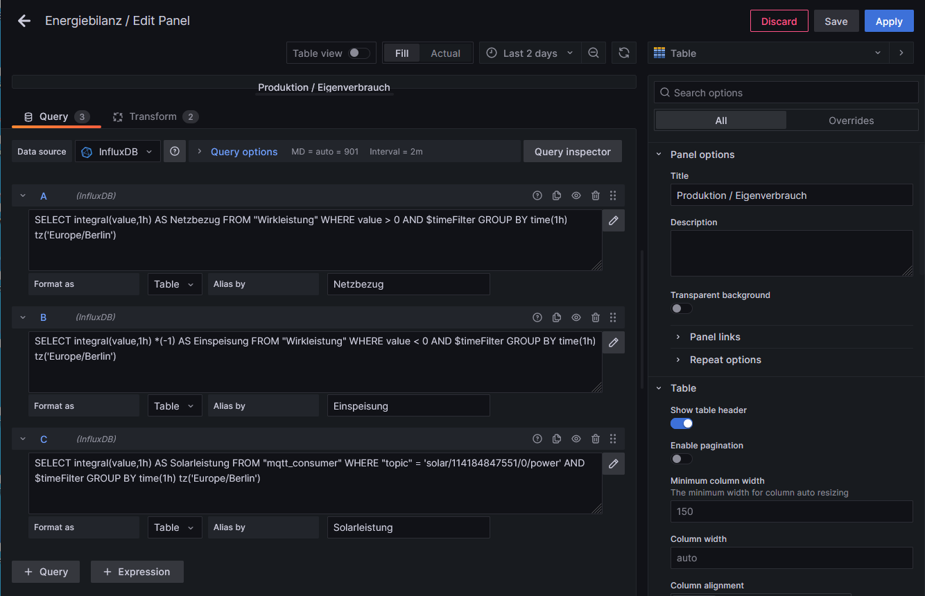Click the zoom out time range icon
This screenshot has width=925, height=596.
594,53
